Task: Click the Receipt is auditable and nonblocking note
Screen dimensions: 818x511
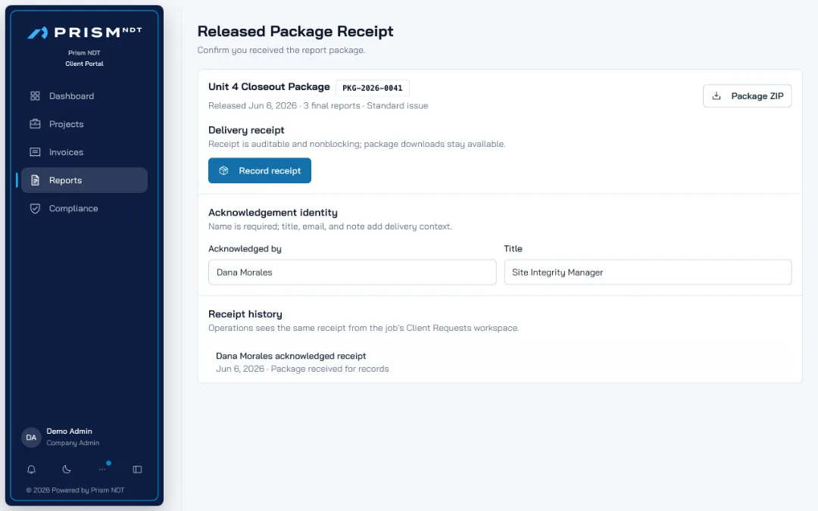Action: pos(357,144)
